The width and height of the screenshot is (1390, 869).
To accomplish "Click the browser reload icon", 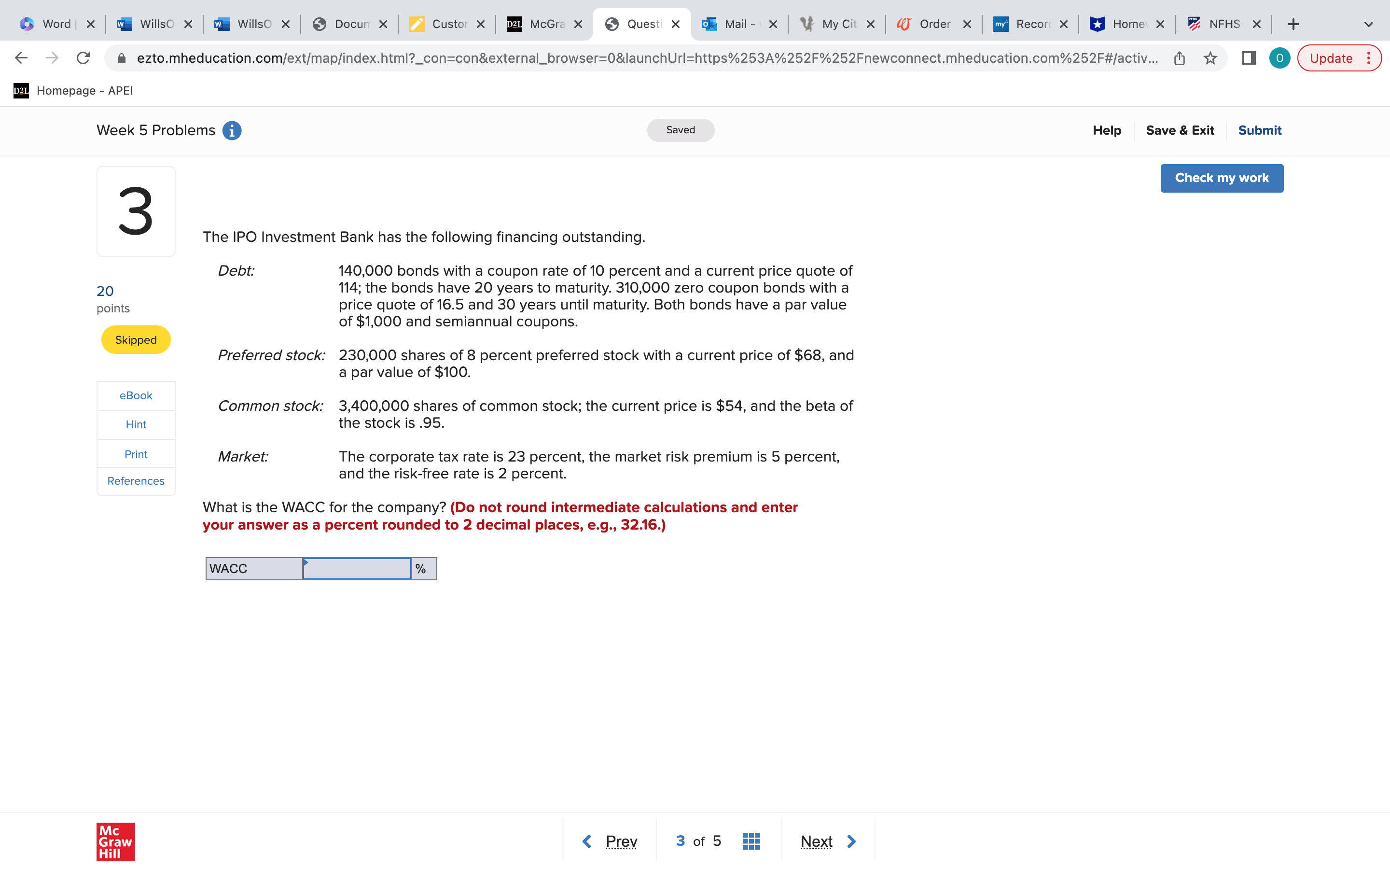I will (83, 58).
